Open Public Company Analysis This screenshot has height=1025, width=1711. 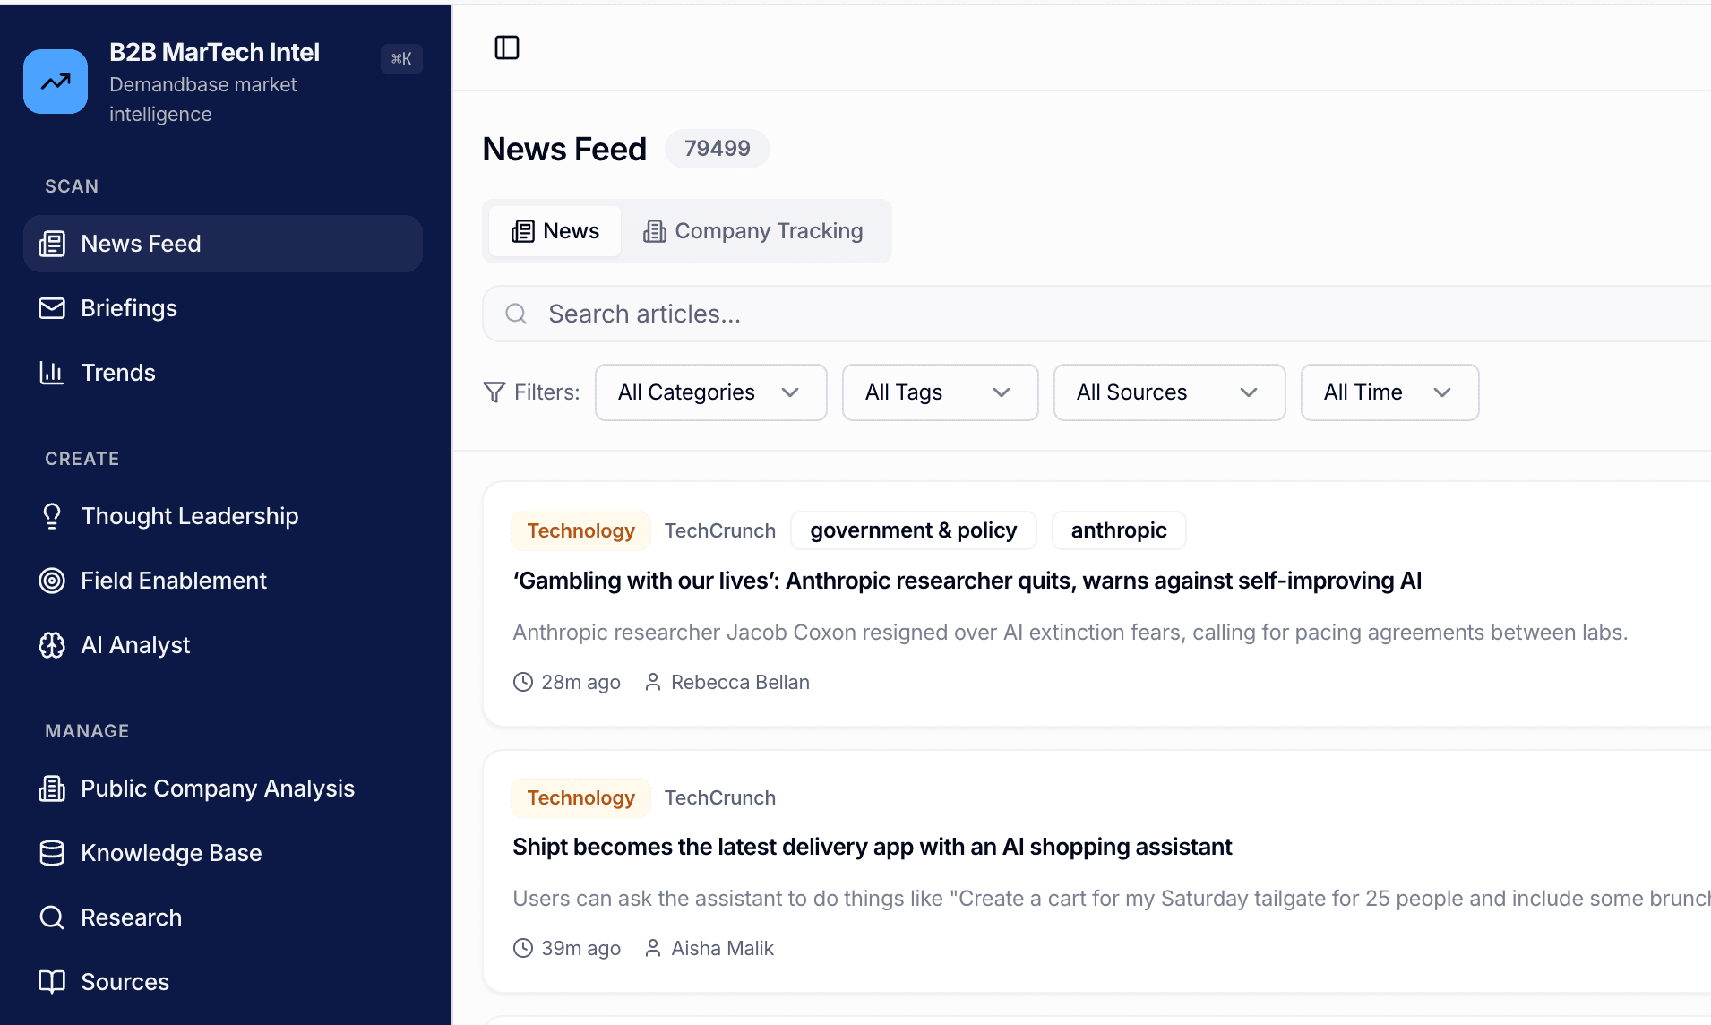[223, 788]
